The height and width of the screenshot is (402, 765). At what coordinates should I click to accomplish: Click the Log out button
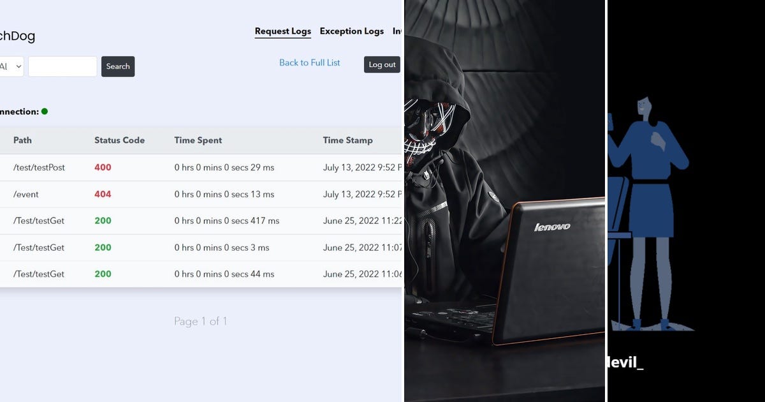[382, 64]
